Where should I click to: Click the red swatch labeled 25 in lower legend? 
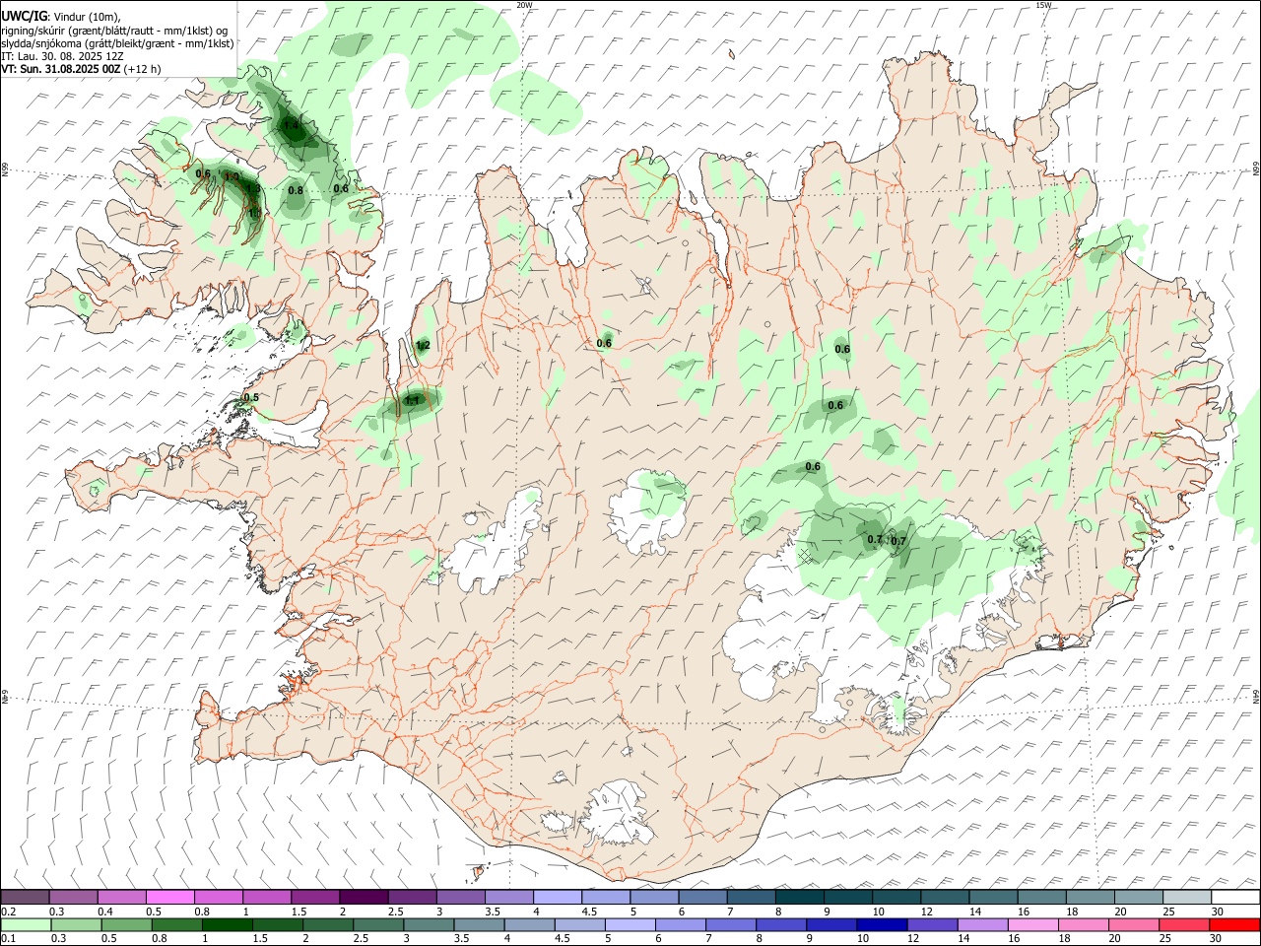[1184, 924]
